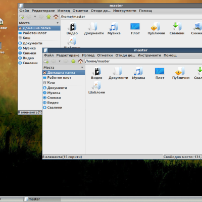Expand Места side pane dropdown in front window
Viewport: 202px width, 202px height.
(82, 68)
